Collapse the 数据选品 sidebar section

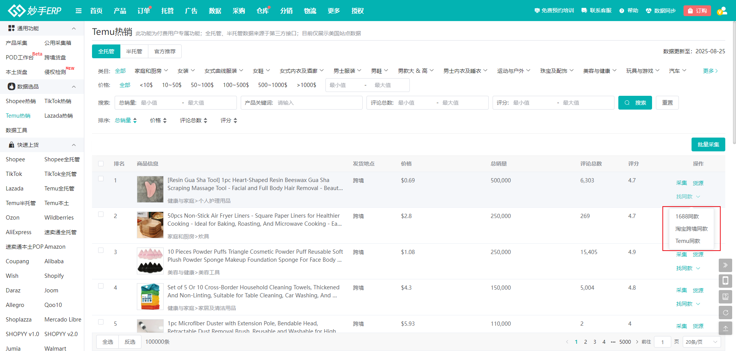click(74, 87)
